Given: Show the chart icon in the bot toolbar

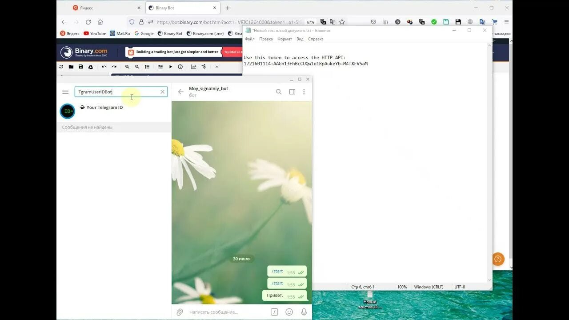Looking at the screenshot, I should click(194, 67).
